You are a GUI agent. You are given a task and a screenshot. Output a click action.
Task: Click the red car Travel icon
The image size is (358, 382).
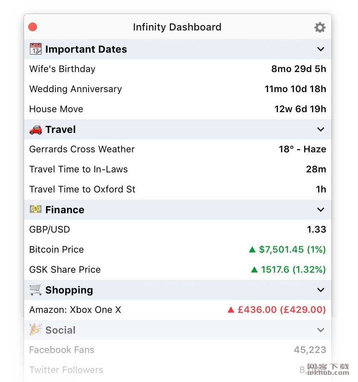click(35, 129)
